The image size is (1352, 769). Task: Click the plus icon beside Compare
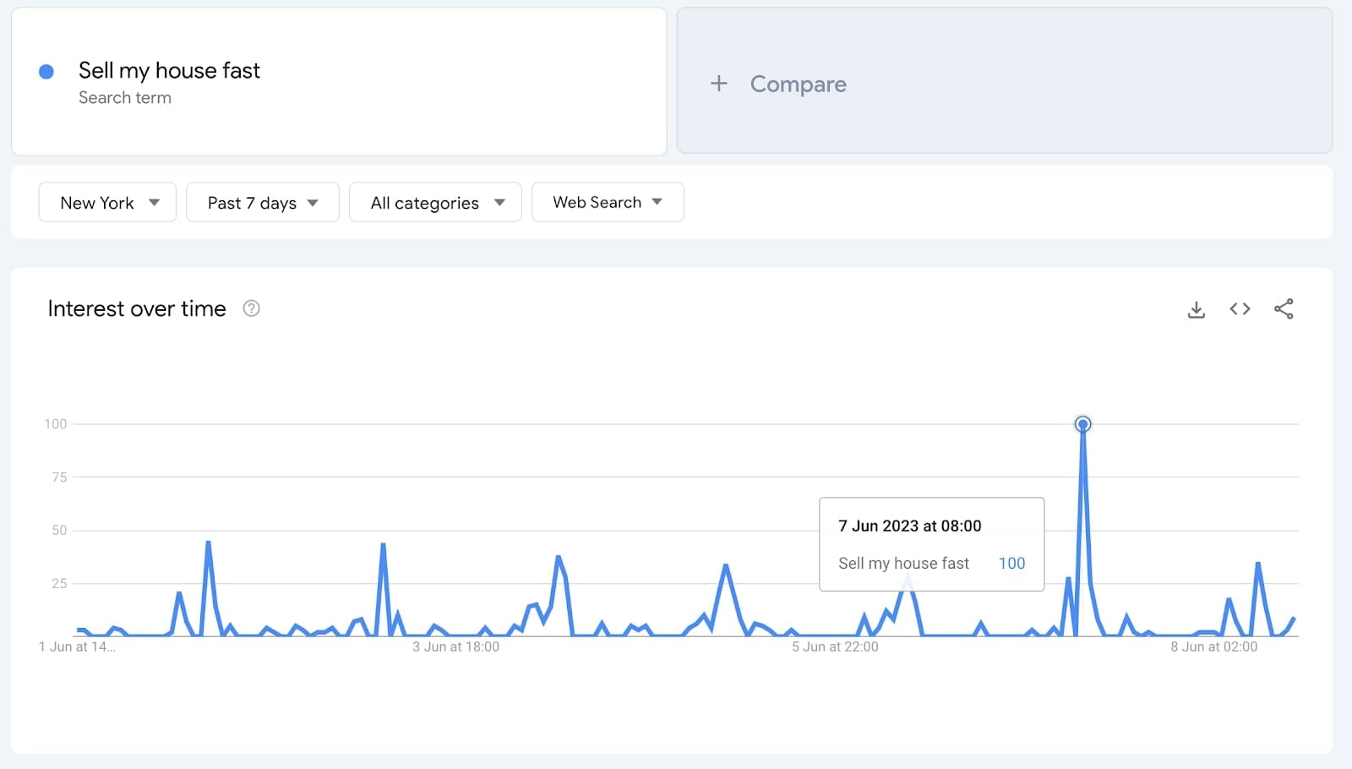pos(718,84)
